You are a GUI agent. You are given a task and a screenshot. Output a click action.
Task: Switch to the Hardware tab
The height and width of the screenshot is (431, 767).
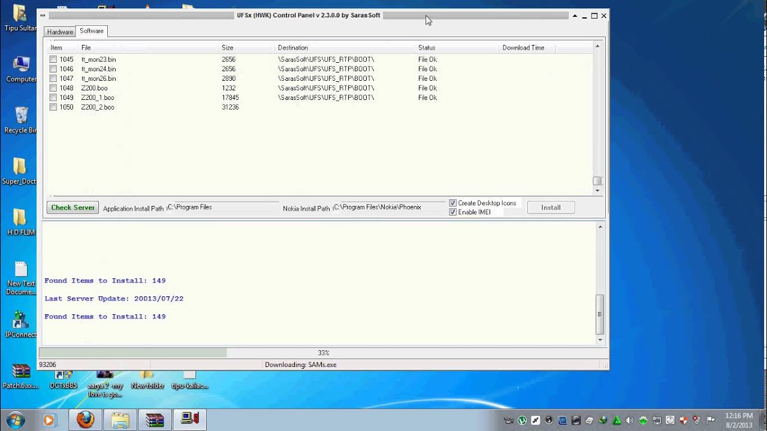(60, 32)
